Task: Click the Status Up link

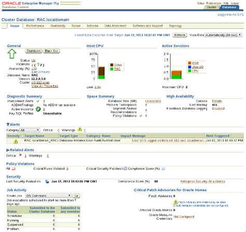Action: 33,60
